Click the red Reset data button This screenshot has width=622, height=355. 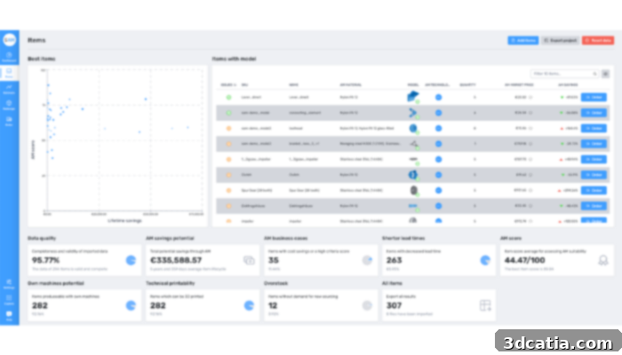coord(598,41)
